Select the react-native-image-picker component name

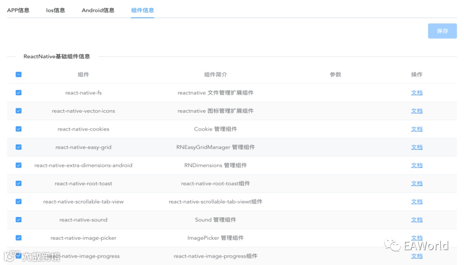click(83, 238)
